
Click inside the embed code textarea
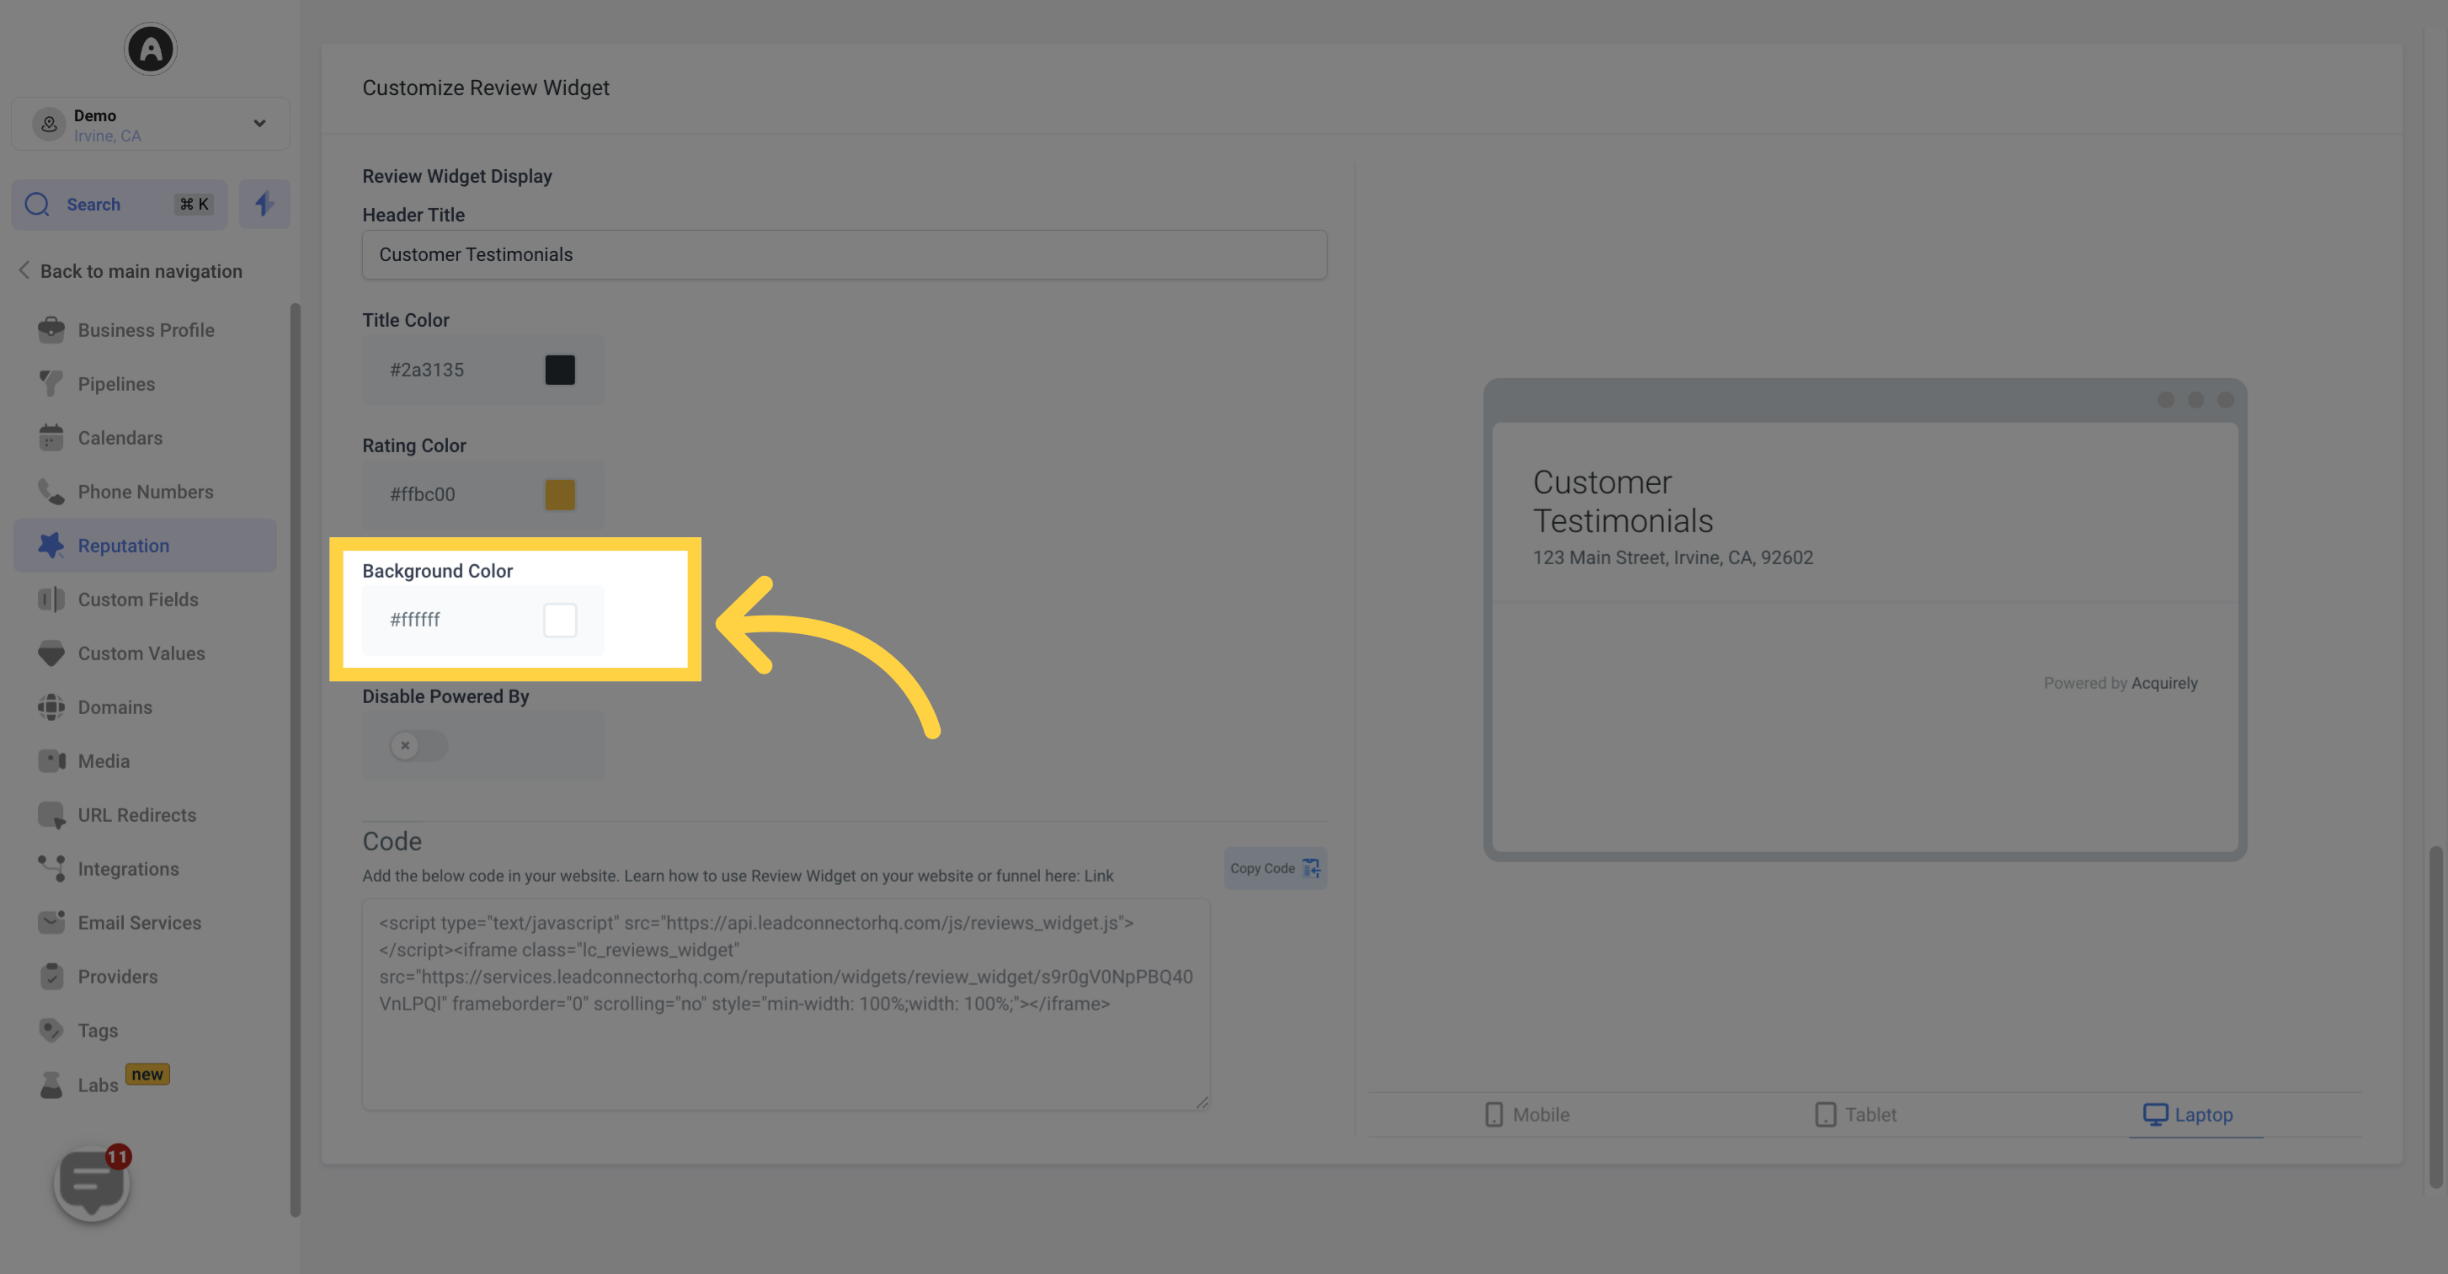pos(786,1005)
